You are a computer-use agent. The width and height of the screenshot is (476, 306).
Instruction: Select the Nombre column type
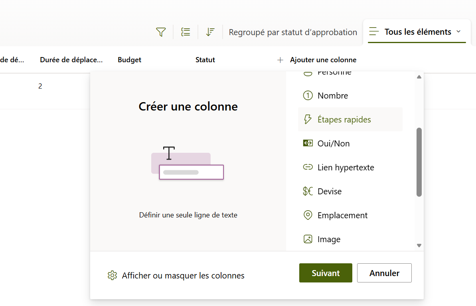pos(333,96)
